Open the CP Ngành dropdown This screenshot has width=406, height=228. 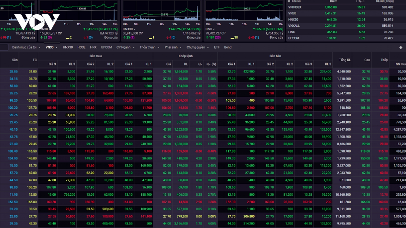[125, 47]
